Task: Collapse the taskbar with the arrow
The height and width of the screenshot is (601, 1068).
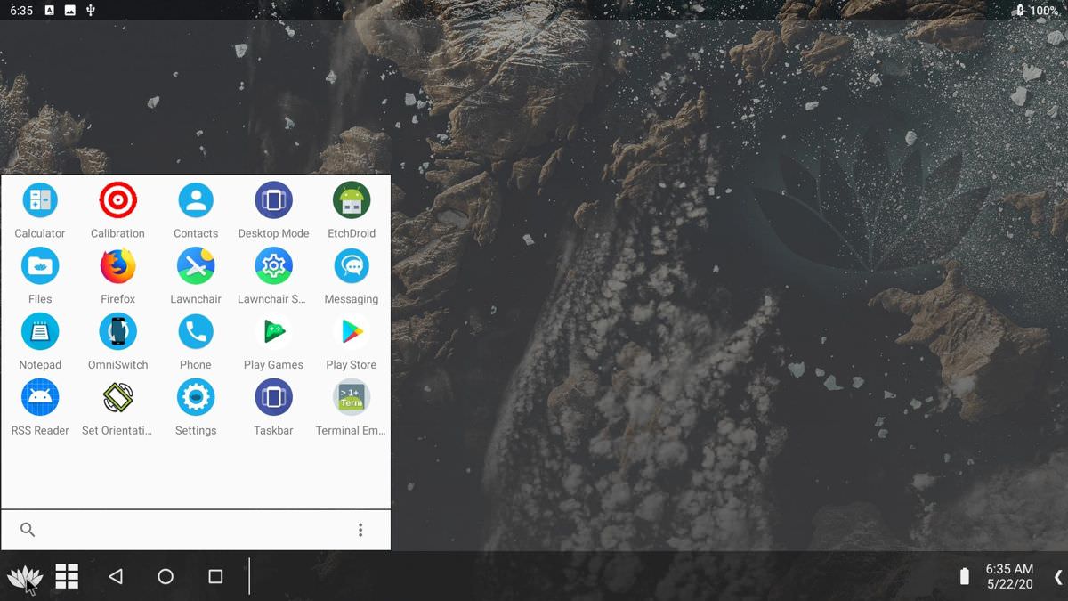Action: 1058,577
